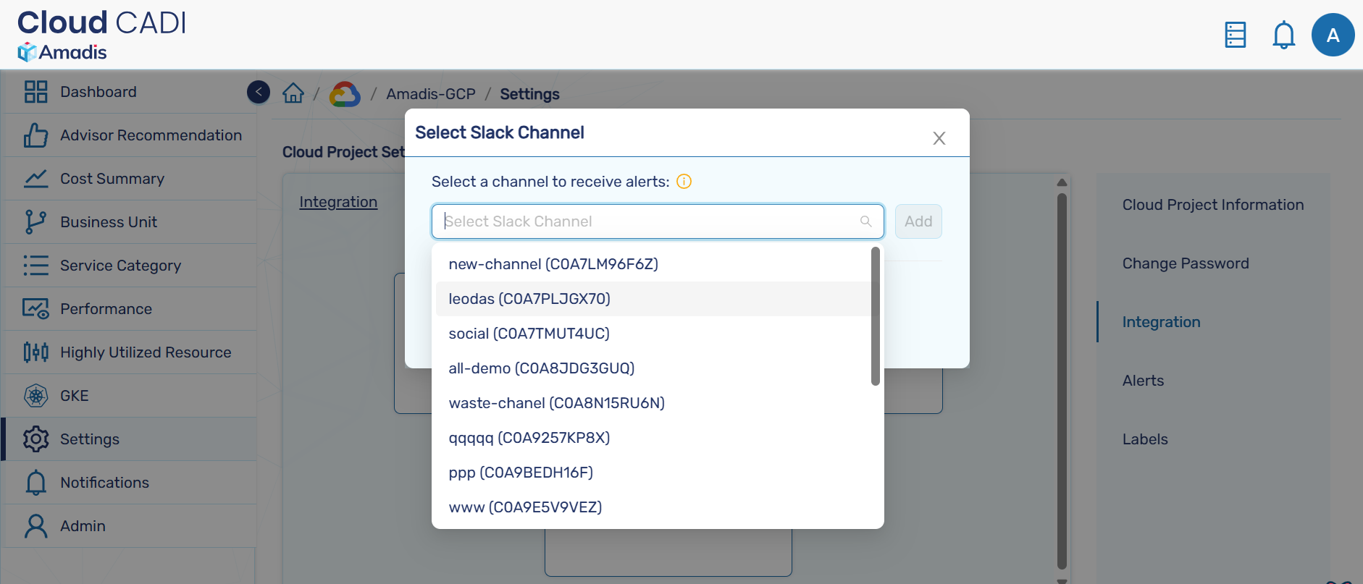Click the home breadcrumb icon
Viewport: 1363px width, 584px height.
tap(293, 93)
